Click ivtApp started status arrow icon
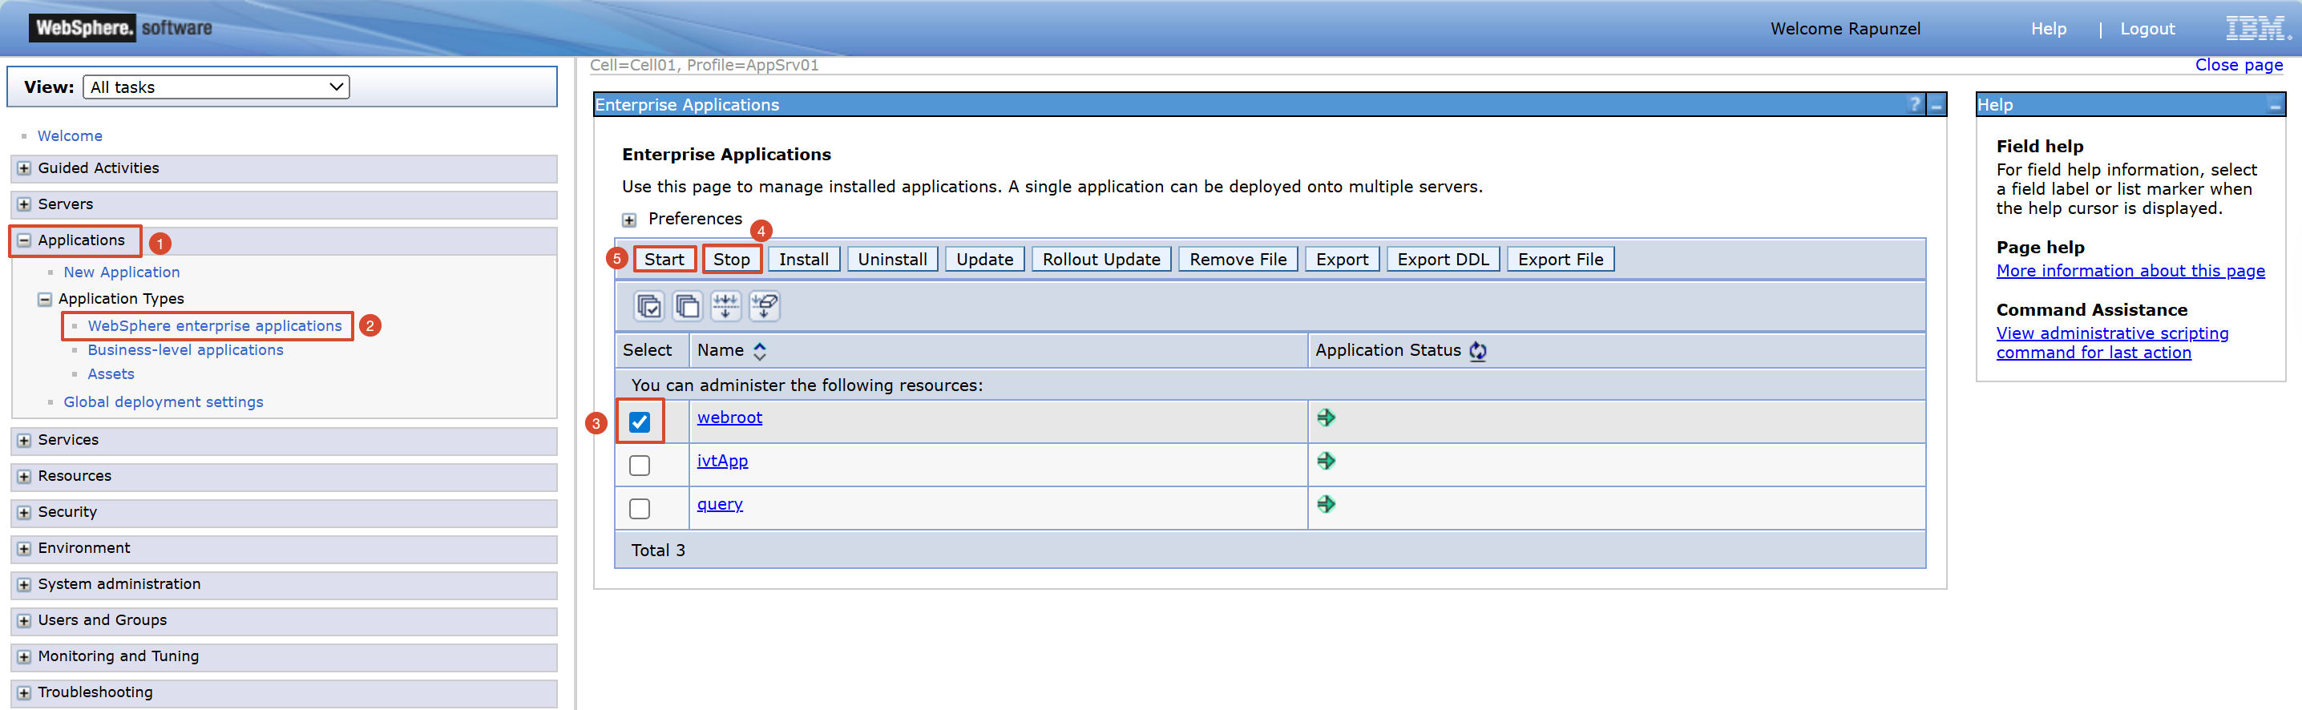 click(1327, 461)
